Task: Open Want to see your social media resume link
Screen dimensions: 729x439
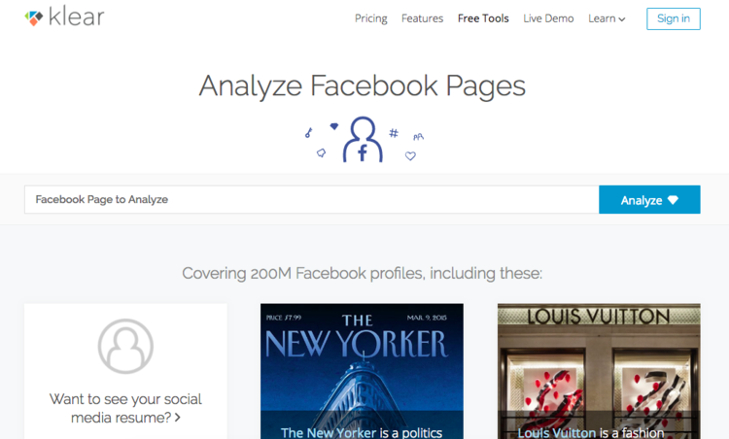Action: point(125,408)
